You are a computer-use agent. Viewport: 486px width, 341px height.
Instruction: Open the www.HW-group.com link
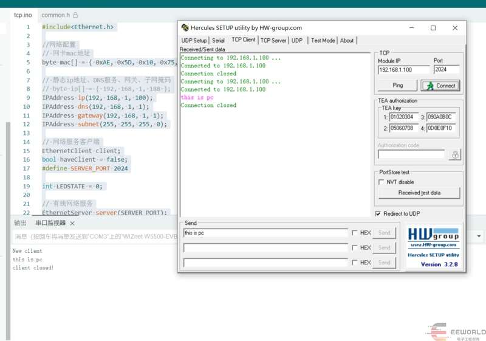[x=433, y=245]
